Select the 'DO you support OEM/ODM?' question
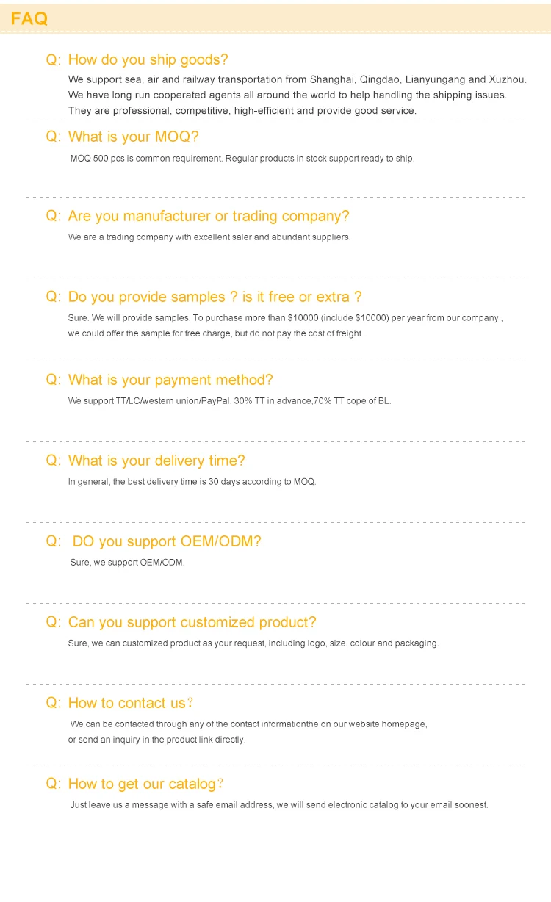Viewport: 551px width, 902px height. click(x=167, y=542)
